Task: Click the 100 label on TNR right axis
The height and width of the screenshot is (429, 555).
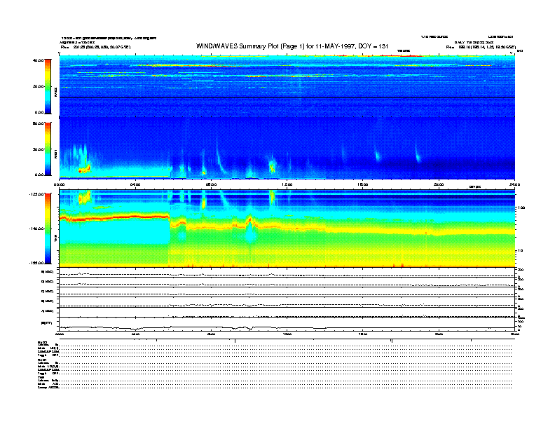Action: 520,208
